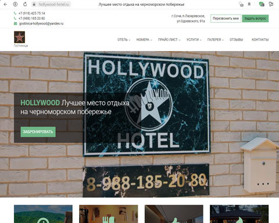Open the site permissions lock icon in toolbar

coord(241,4)
